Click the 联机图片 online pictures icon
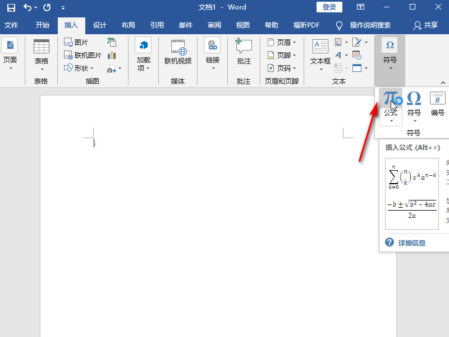 (x=83, y=55)
